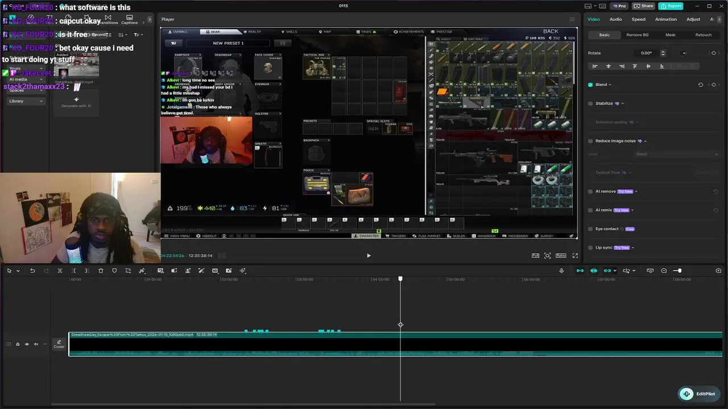Switch to the Audio tab

coord(615,19)
